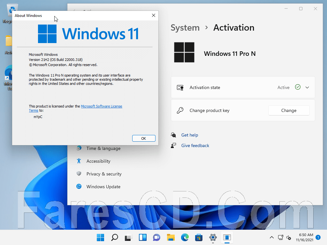The width and height of the screenshot is (327, 245).
Task: Select Windows Update in Settings sidebar
Action: point(103,186)
